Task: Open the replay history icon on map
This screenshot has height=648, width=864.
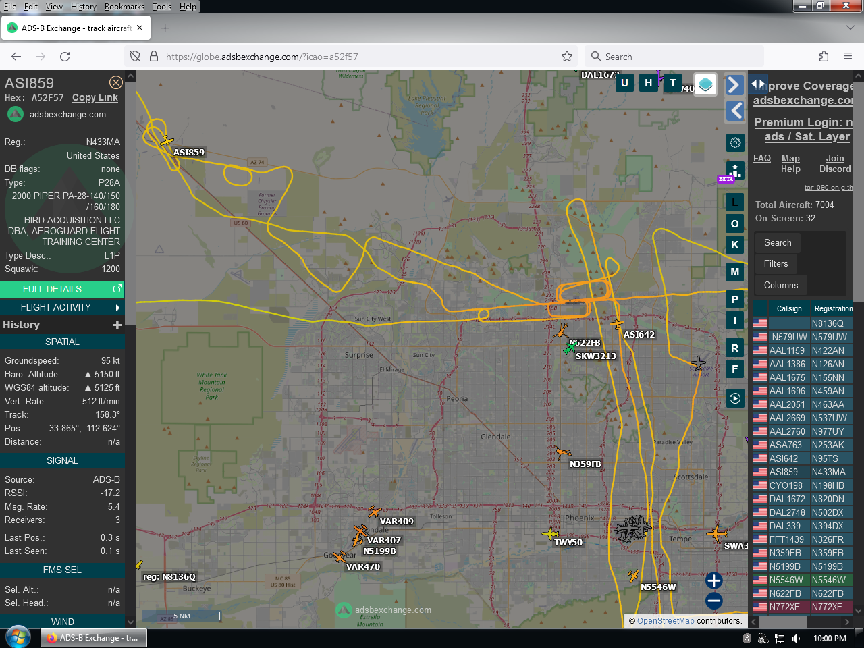Action: pyautogui.click(x=735, y=398)
